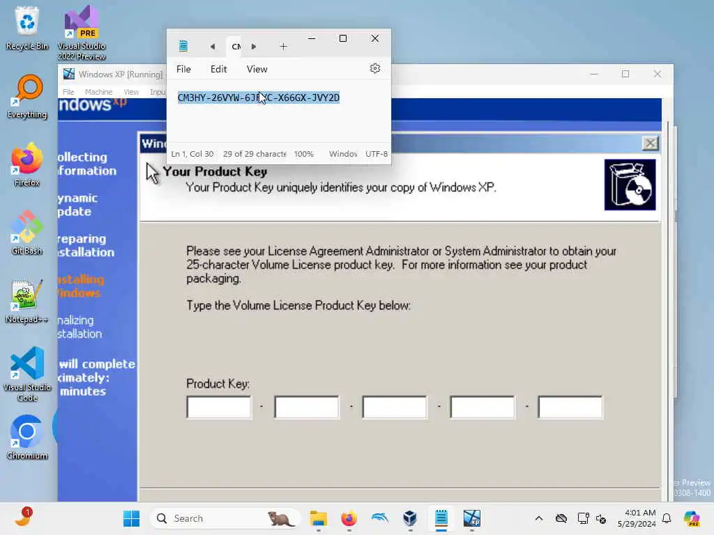The width and height of the screenshot is (714, 535).
Task: Click UTF-8 encoding in Notepad status bar
Action: click(x=377, y=154)
